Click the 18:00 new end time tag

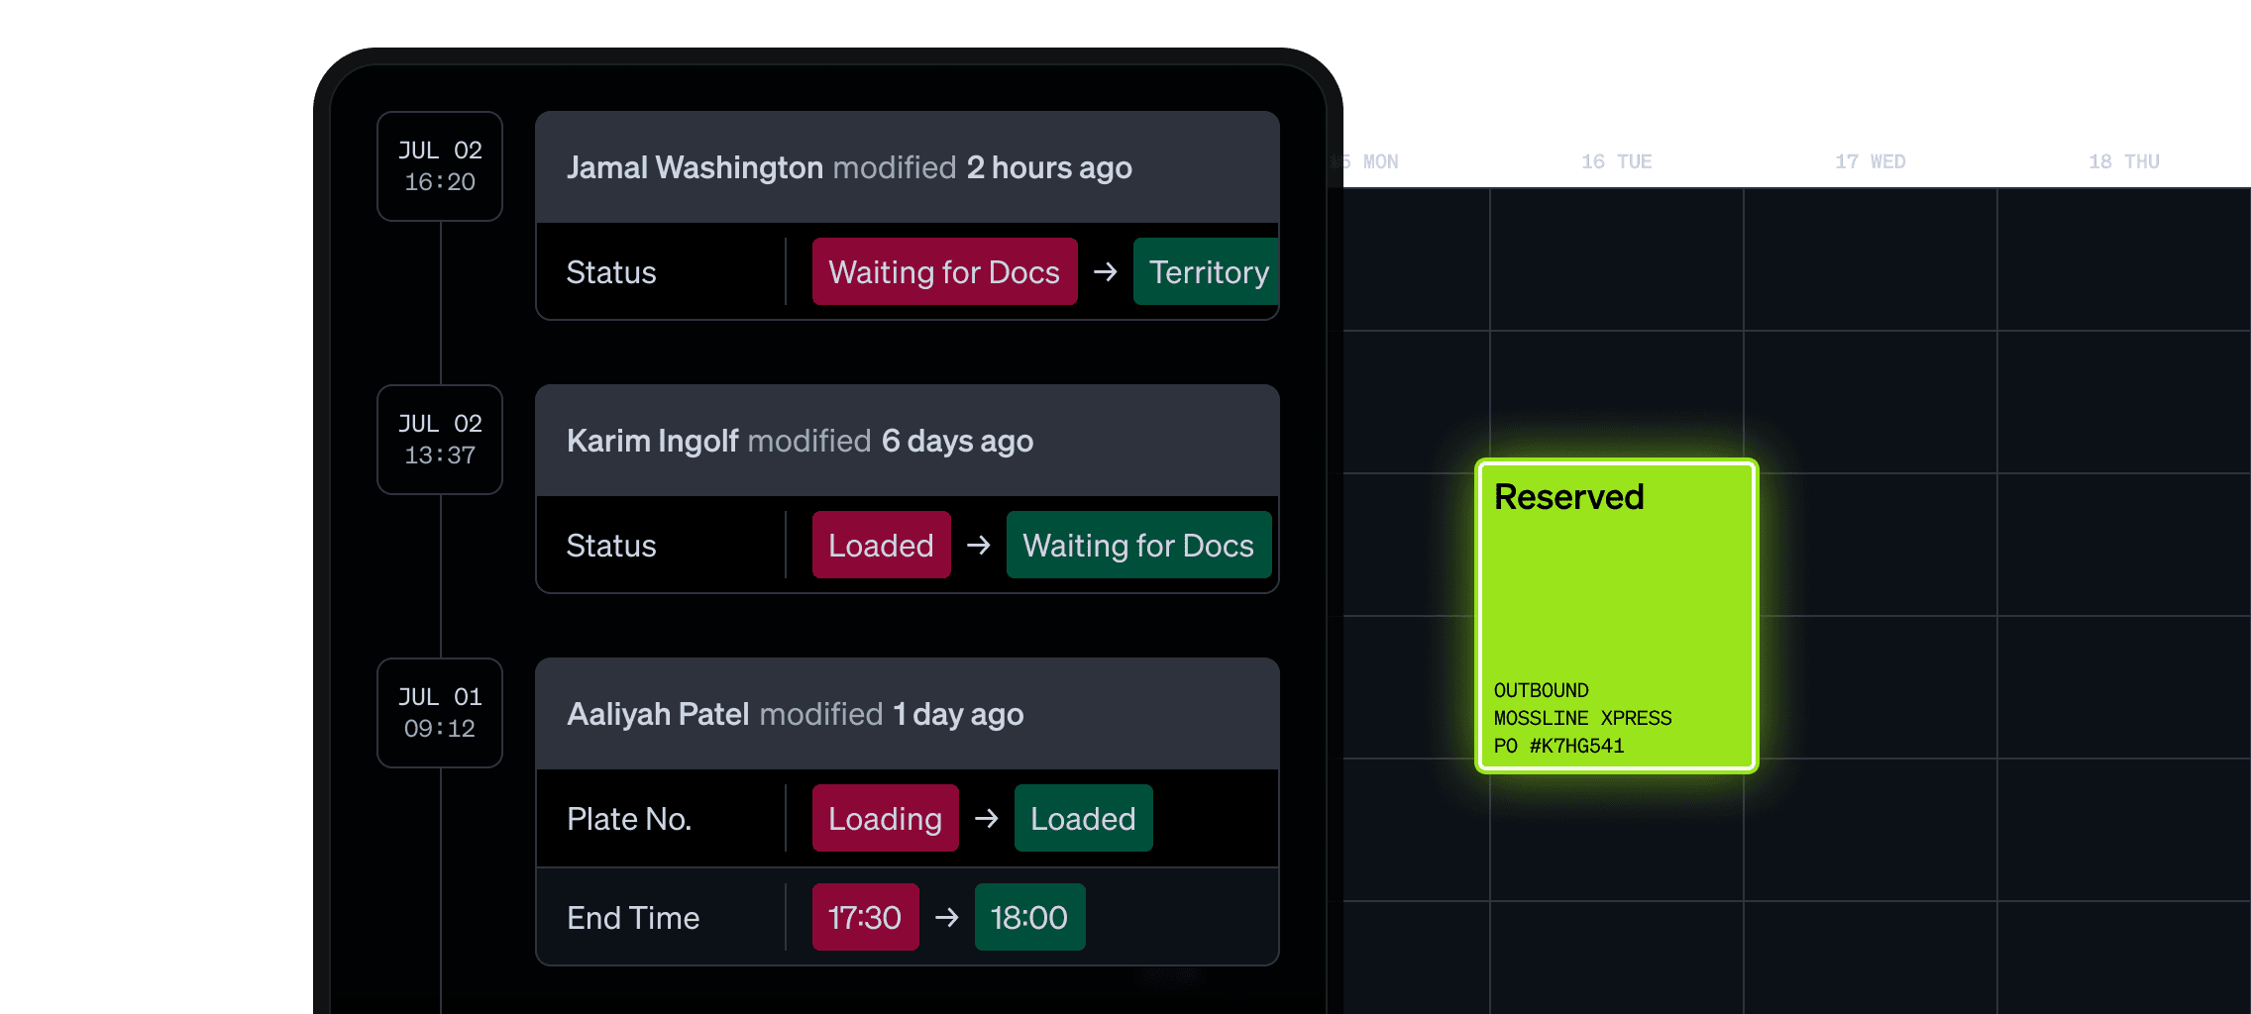tap(1029, 917)
